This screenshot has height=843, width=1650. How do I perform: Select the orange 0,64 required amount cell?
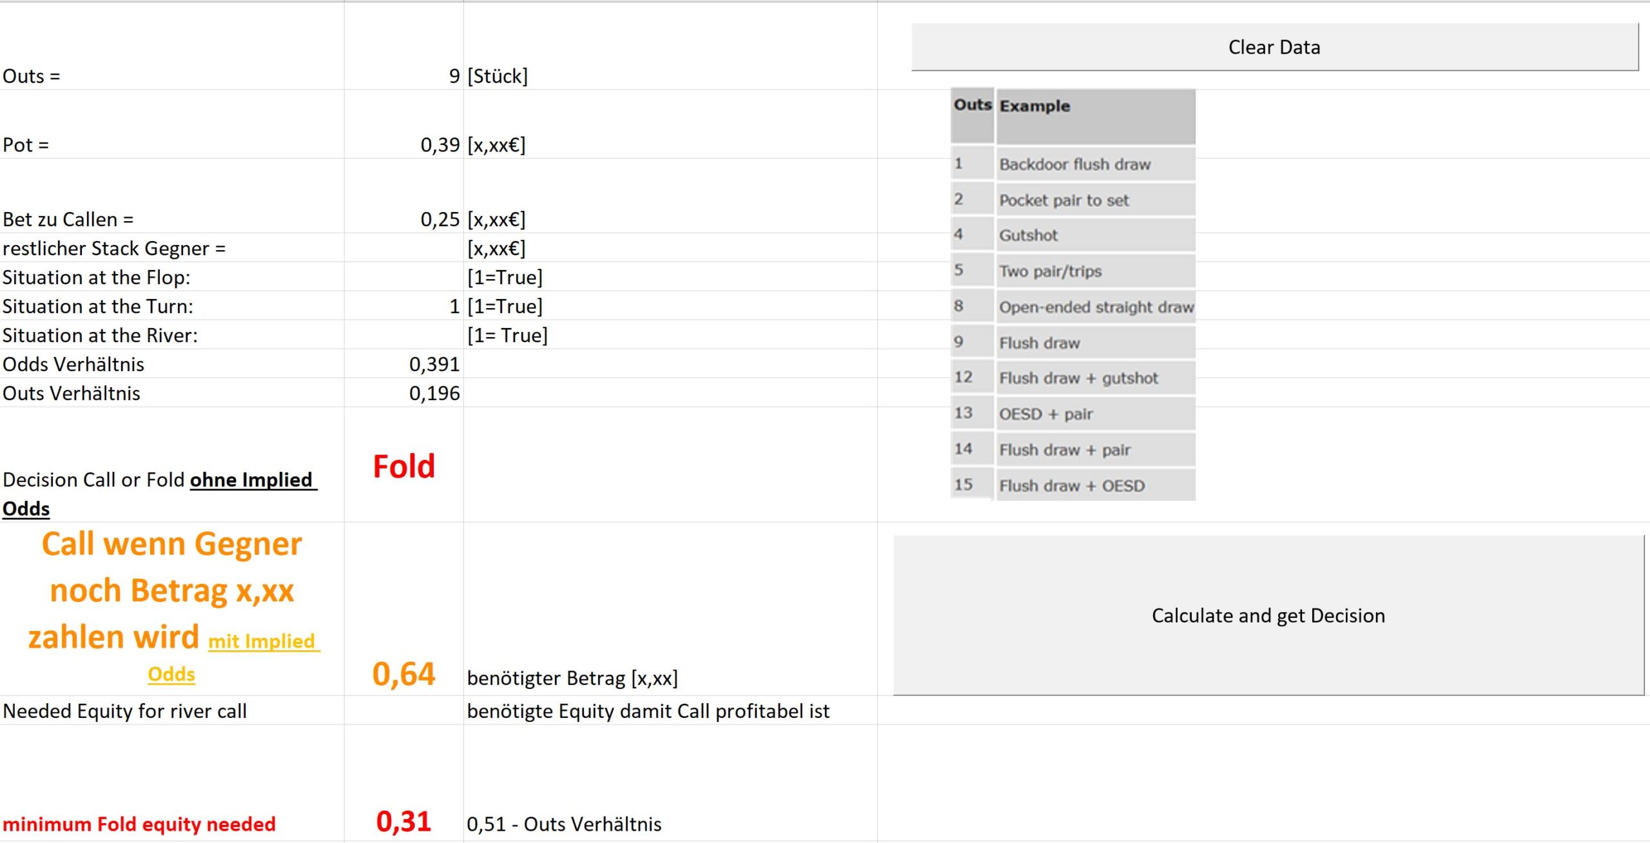[x=404, y=673]
